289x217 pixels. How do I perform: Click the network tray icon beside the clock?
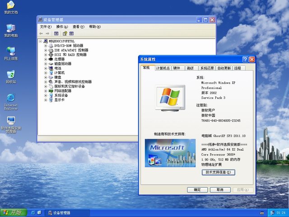(x=272, y=213)
